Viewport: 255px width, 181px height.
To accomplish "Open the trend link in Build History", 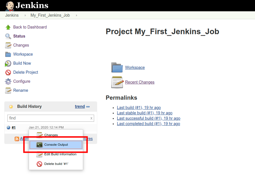I will tap(80, 106).
